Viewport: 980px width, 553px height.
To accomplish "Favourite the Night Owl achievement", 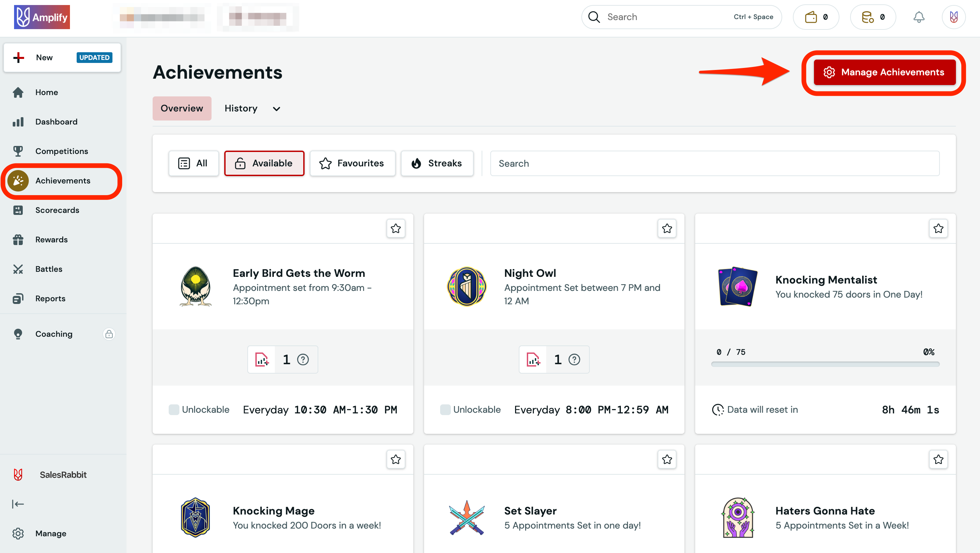I will 666,228.
